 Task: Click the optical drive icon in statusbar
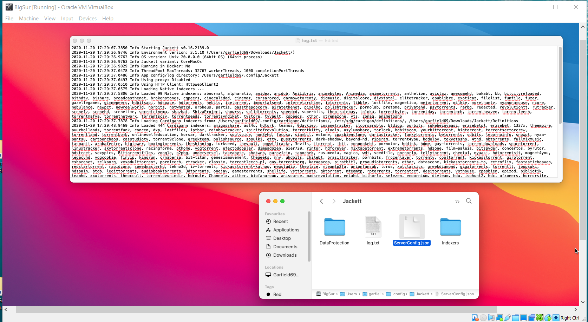pos(483,317)
